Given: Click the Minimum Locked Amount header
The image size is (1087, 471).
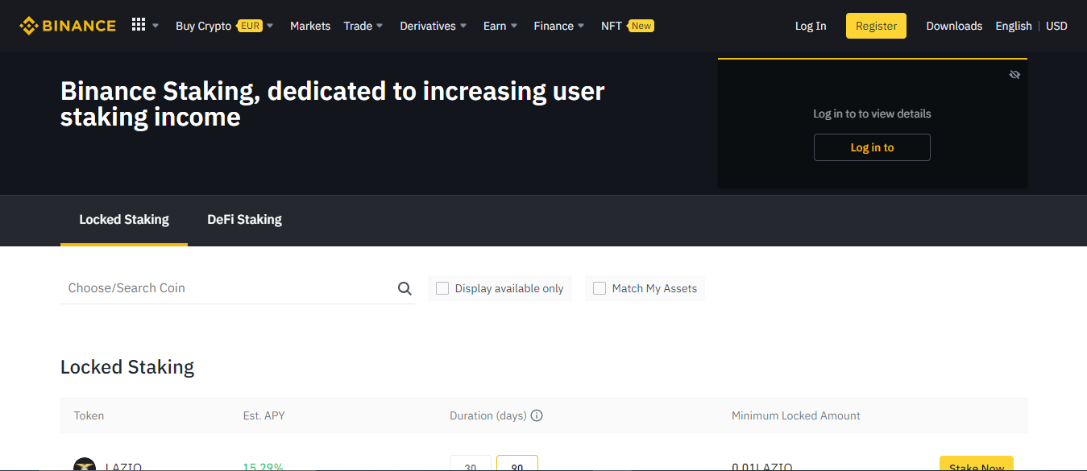Looking at the screenshot, I should 796,415.
